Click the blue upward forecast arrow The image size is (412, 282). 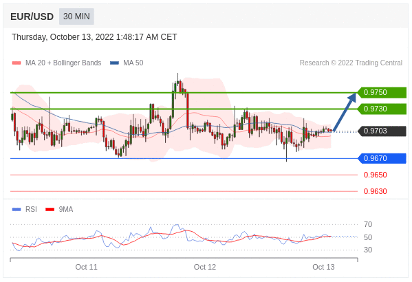point(345,112)
